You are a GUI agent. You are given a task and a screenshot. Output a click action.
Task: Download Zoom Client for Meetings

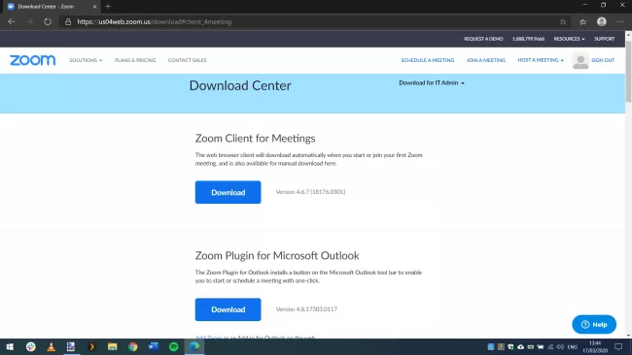pyautogui.click(x=228, y=192)
